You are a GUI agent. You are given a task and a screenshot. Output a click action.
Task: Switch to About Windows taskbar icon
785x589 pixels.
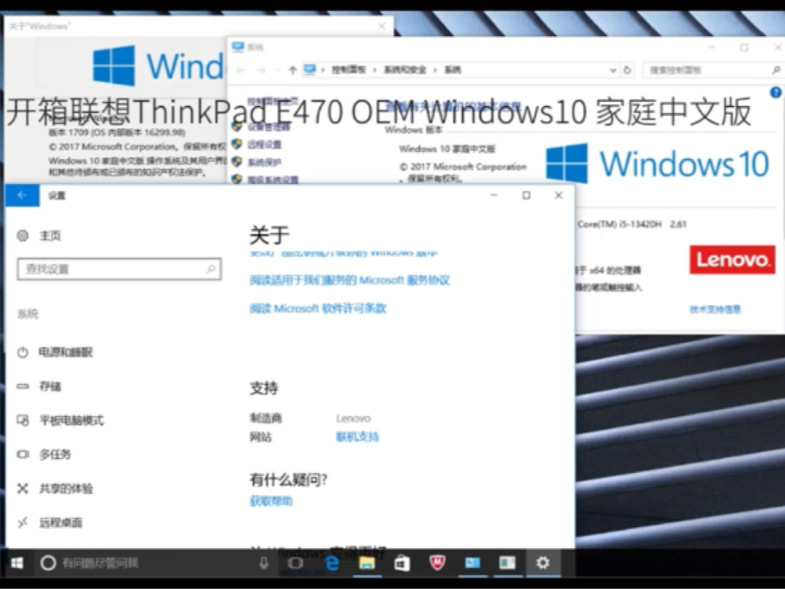point(508,563)
